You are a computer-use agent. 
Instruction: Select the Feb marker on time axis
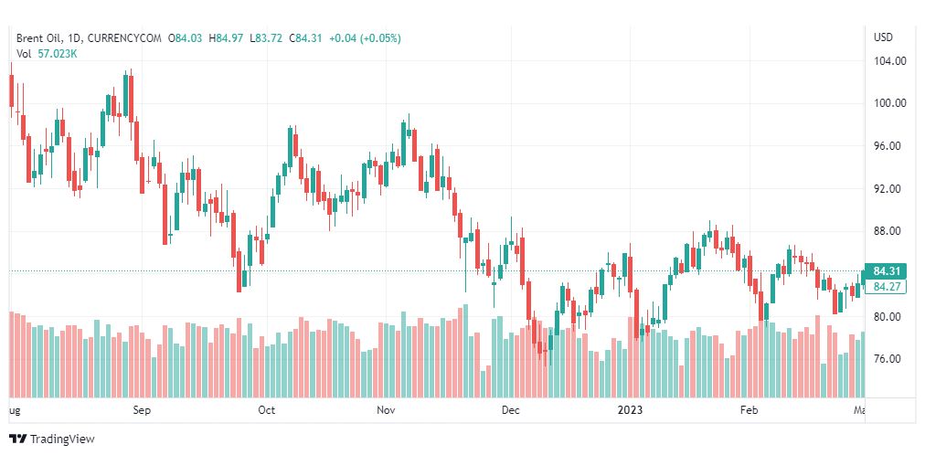(x=750, y=410)
